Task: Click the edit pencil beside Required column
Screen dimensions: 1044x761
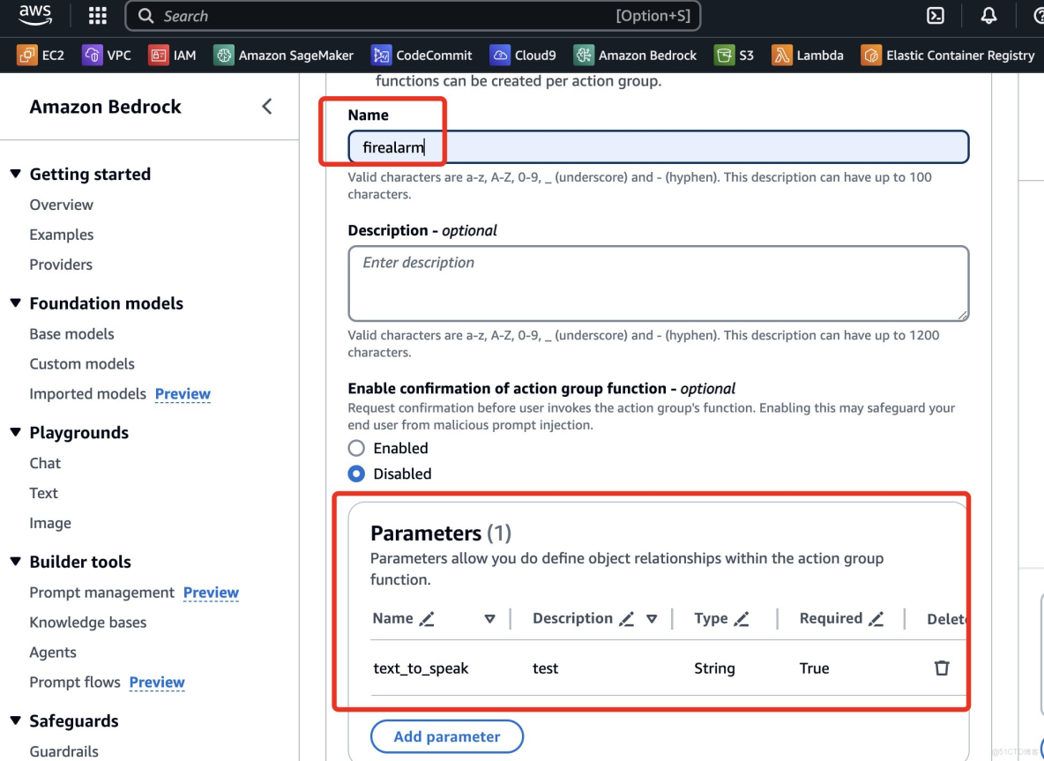Action: pyautogui.click(x=876, y=619)
